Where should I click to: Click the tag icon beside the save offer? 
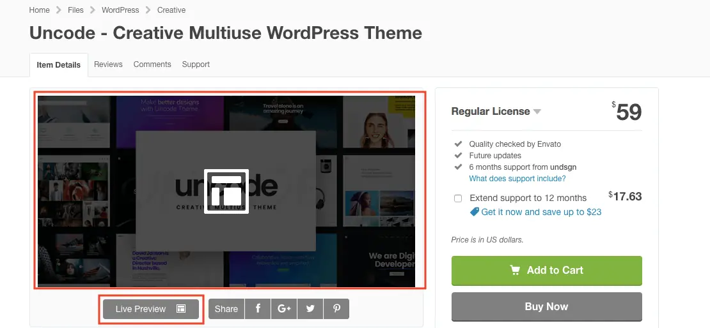[474, 211]
